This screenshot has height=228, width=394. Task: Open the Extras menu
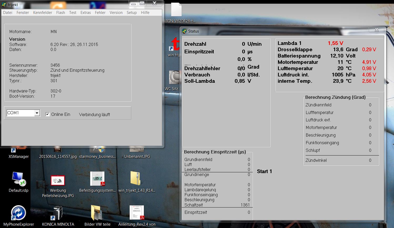point(85,13)
